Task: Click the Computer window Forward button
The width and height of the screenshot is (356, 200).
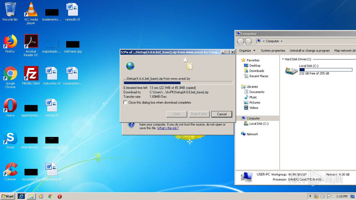Action: [248, 41]
